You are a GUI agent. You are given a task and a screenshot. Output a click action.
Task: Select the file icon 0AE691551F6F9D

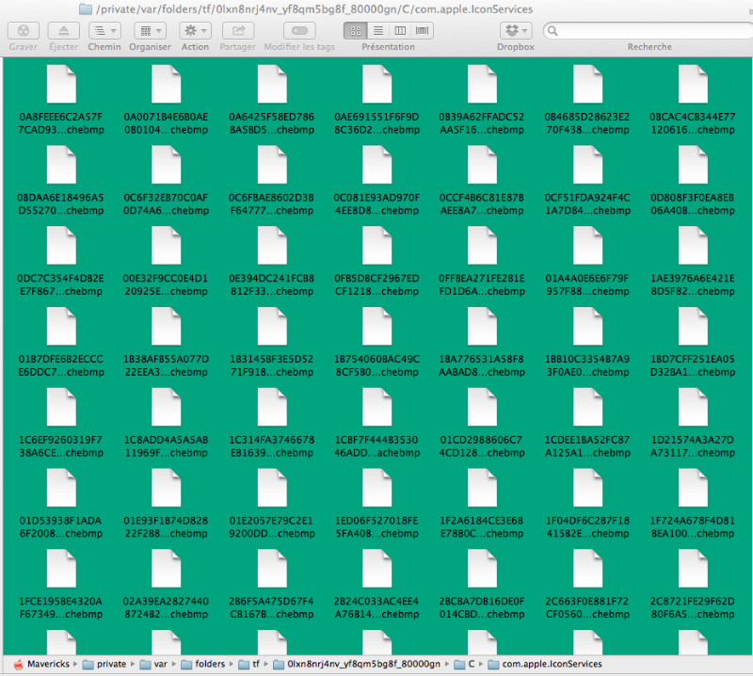[377, 85]
